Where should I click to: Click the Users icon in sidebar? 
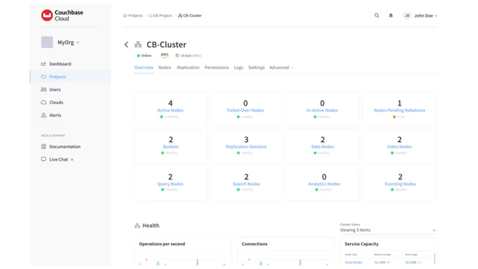coord(44,89)
